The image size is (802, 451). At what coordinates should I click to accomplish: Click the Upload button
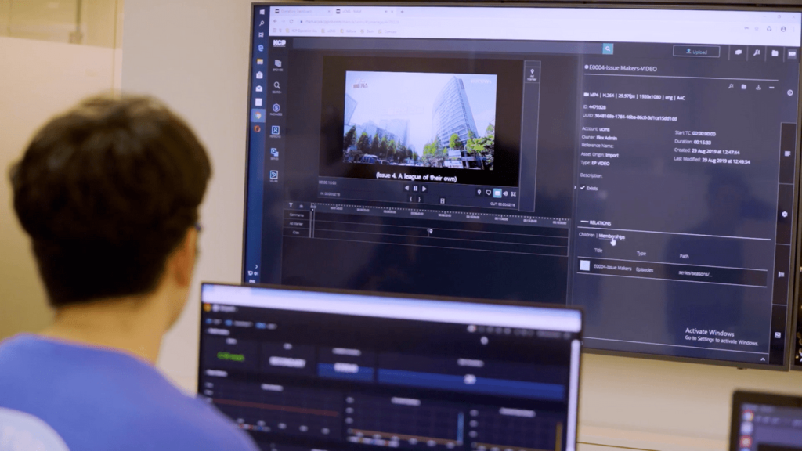(697, 52)
